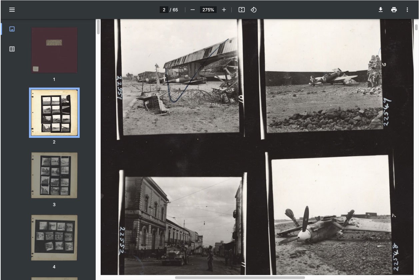The image size is (419, 280).
Task: Download the PDF file
Action: point(380,10)
